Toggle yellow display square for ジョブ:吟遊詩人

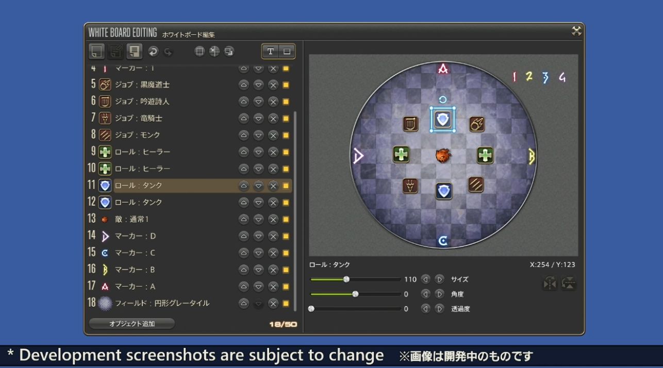pyautogui.click(x=286, y=102)
